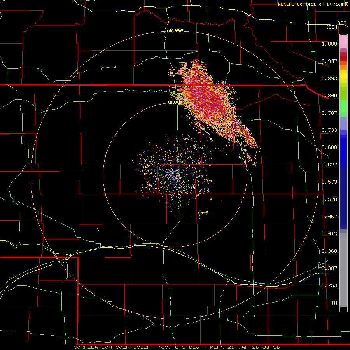Click the 1.000 value on the color scale
Screen dimensions: 350x350
[329, 44]
